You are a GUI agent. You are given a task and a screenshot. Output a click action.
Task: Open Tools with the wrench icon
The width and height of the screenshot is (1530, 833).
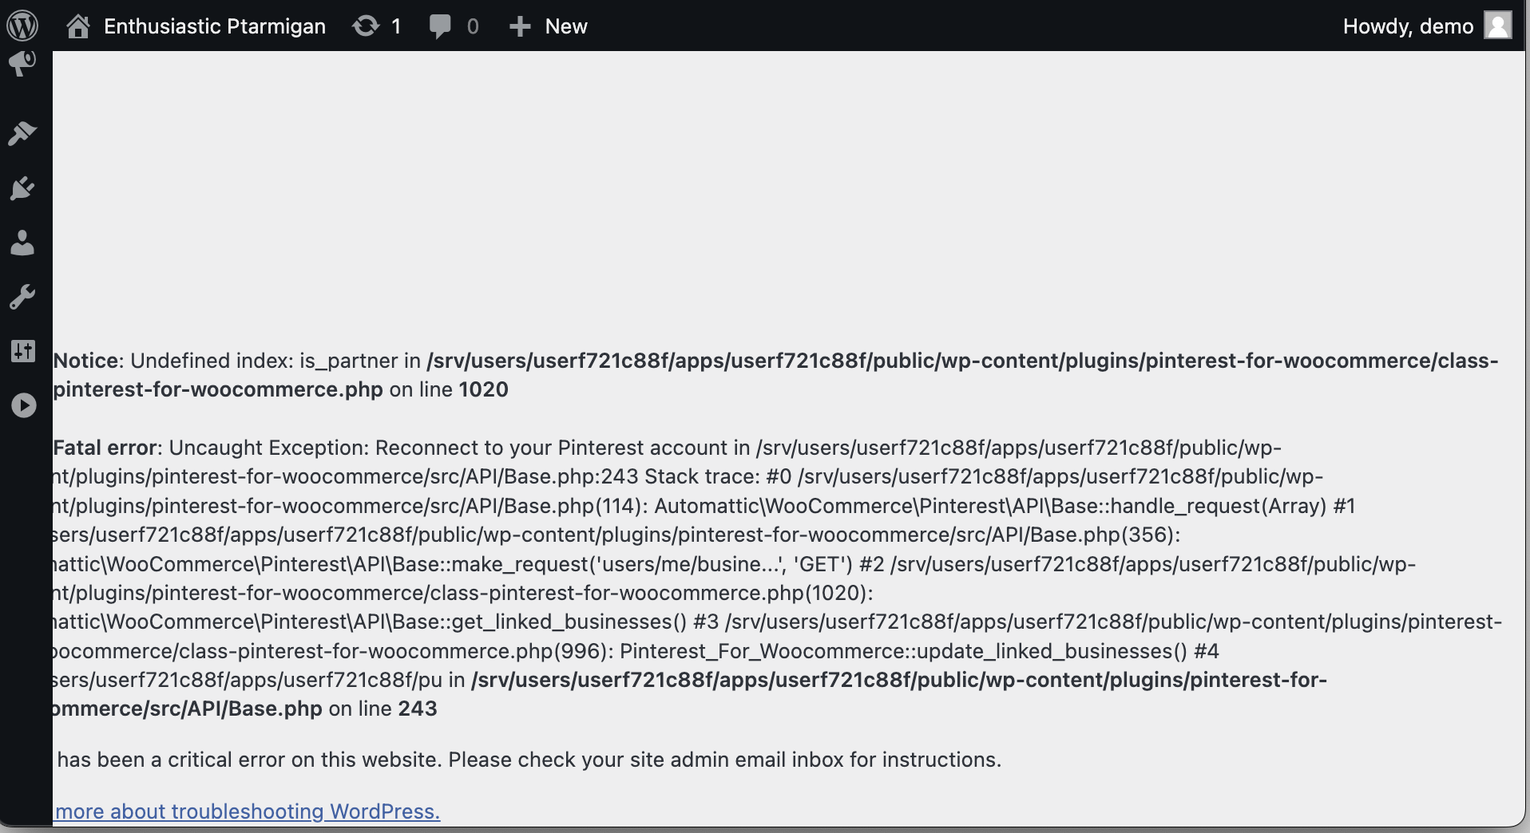pos(23,297)
